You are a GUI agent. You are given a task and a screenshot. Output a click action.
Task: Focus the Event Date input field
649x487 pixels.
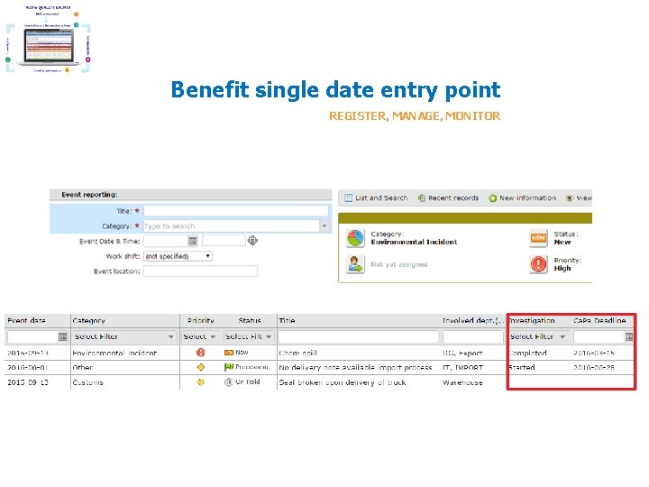[x=166, y=241]
